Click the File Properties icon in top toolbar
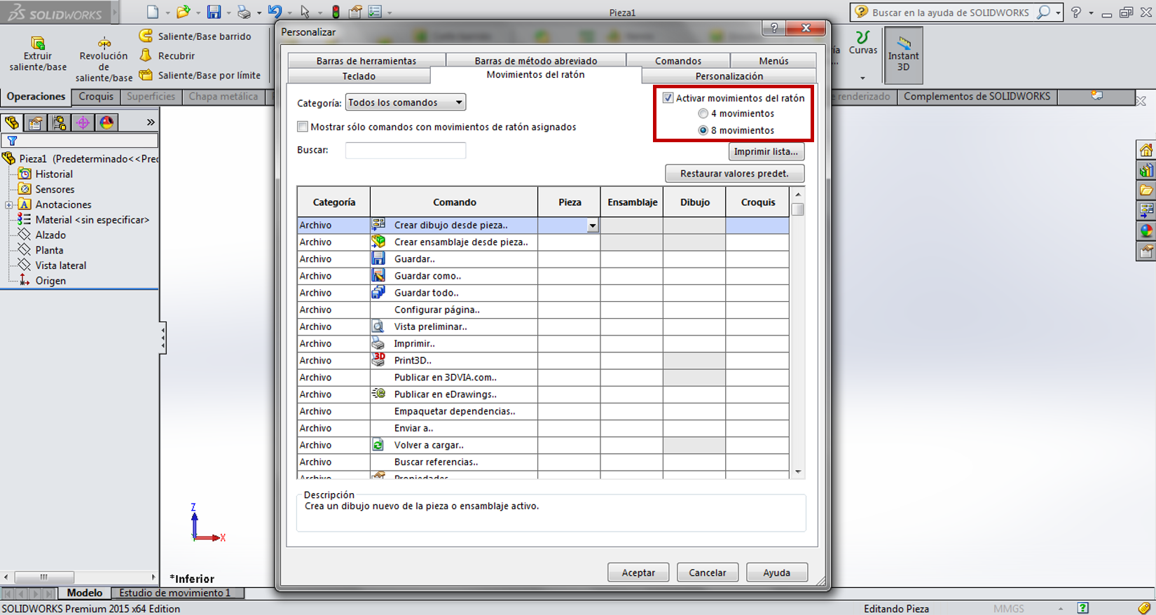 pos(355,12)
